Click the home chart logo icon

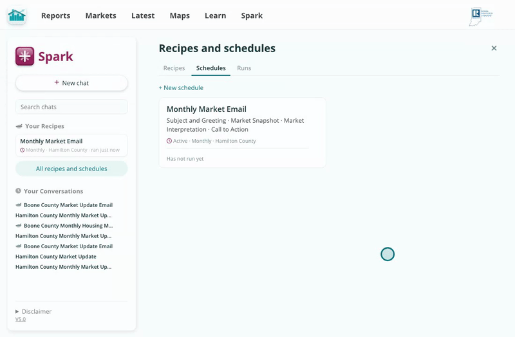(17, 15)
